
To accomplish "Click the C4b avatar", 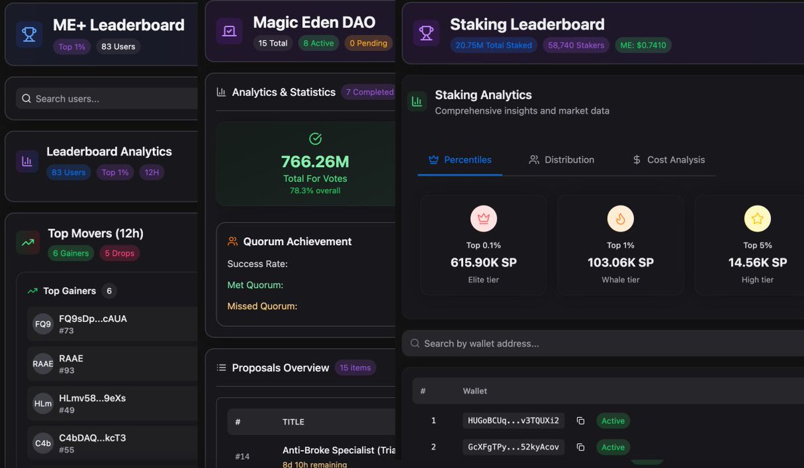I will pyautogui.click(x=43, y=443).
